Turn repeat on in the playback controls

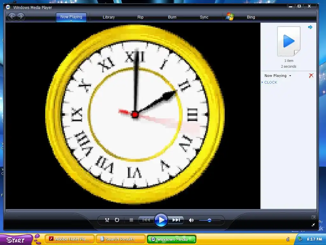[x=117, y=220]
